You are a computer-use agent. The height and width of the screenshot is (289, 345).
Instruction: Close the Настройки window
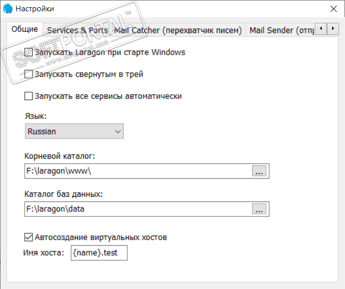coord(332,9)
